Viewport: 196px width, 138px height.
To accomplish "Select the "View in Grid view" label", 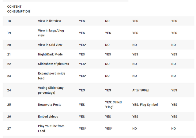I will 50,45.
